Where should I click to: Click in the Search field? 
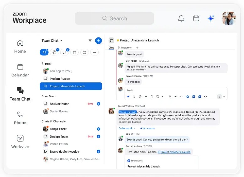point(114,18)
